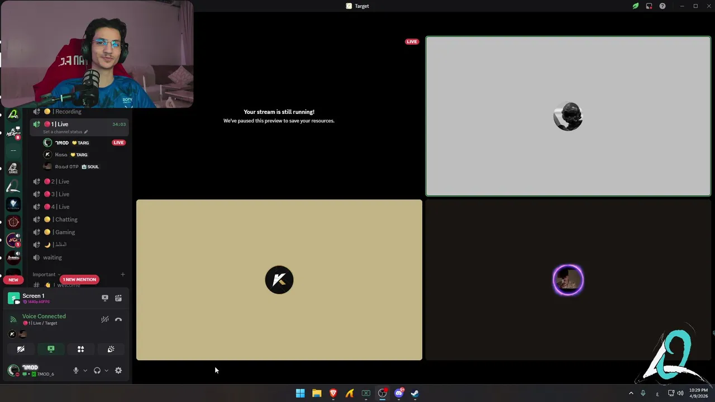Join the Chatting voice channel
The image size is (715, 402).
(x=80, y=219)
